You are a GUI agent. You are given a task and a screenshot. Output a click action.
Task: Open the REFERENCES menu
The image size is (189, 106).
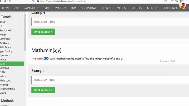point(171,8)
